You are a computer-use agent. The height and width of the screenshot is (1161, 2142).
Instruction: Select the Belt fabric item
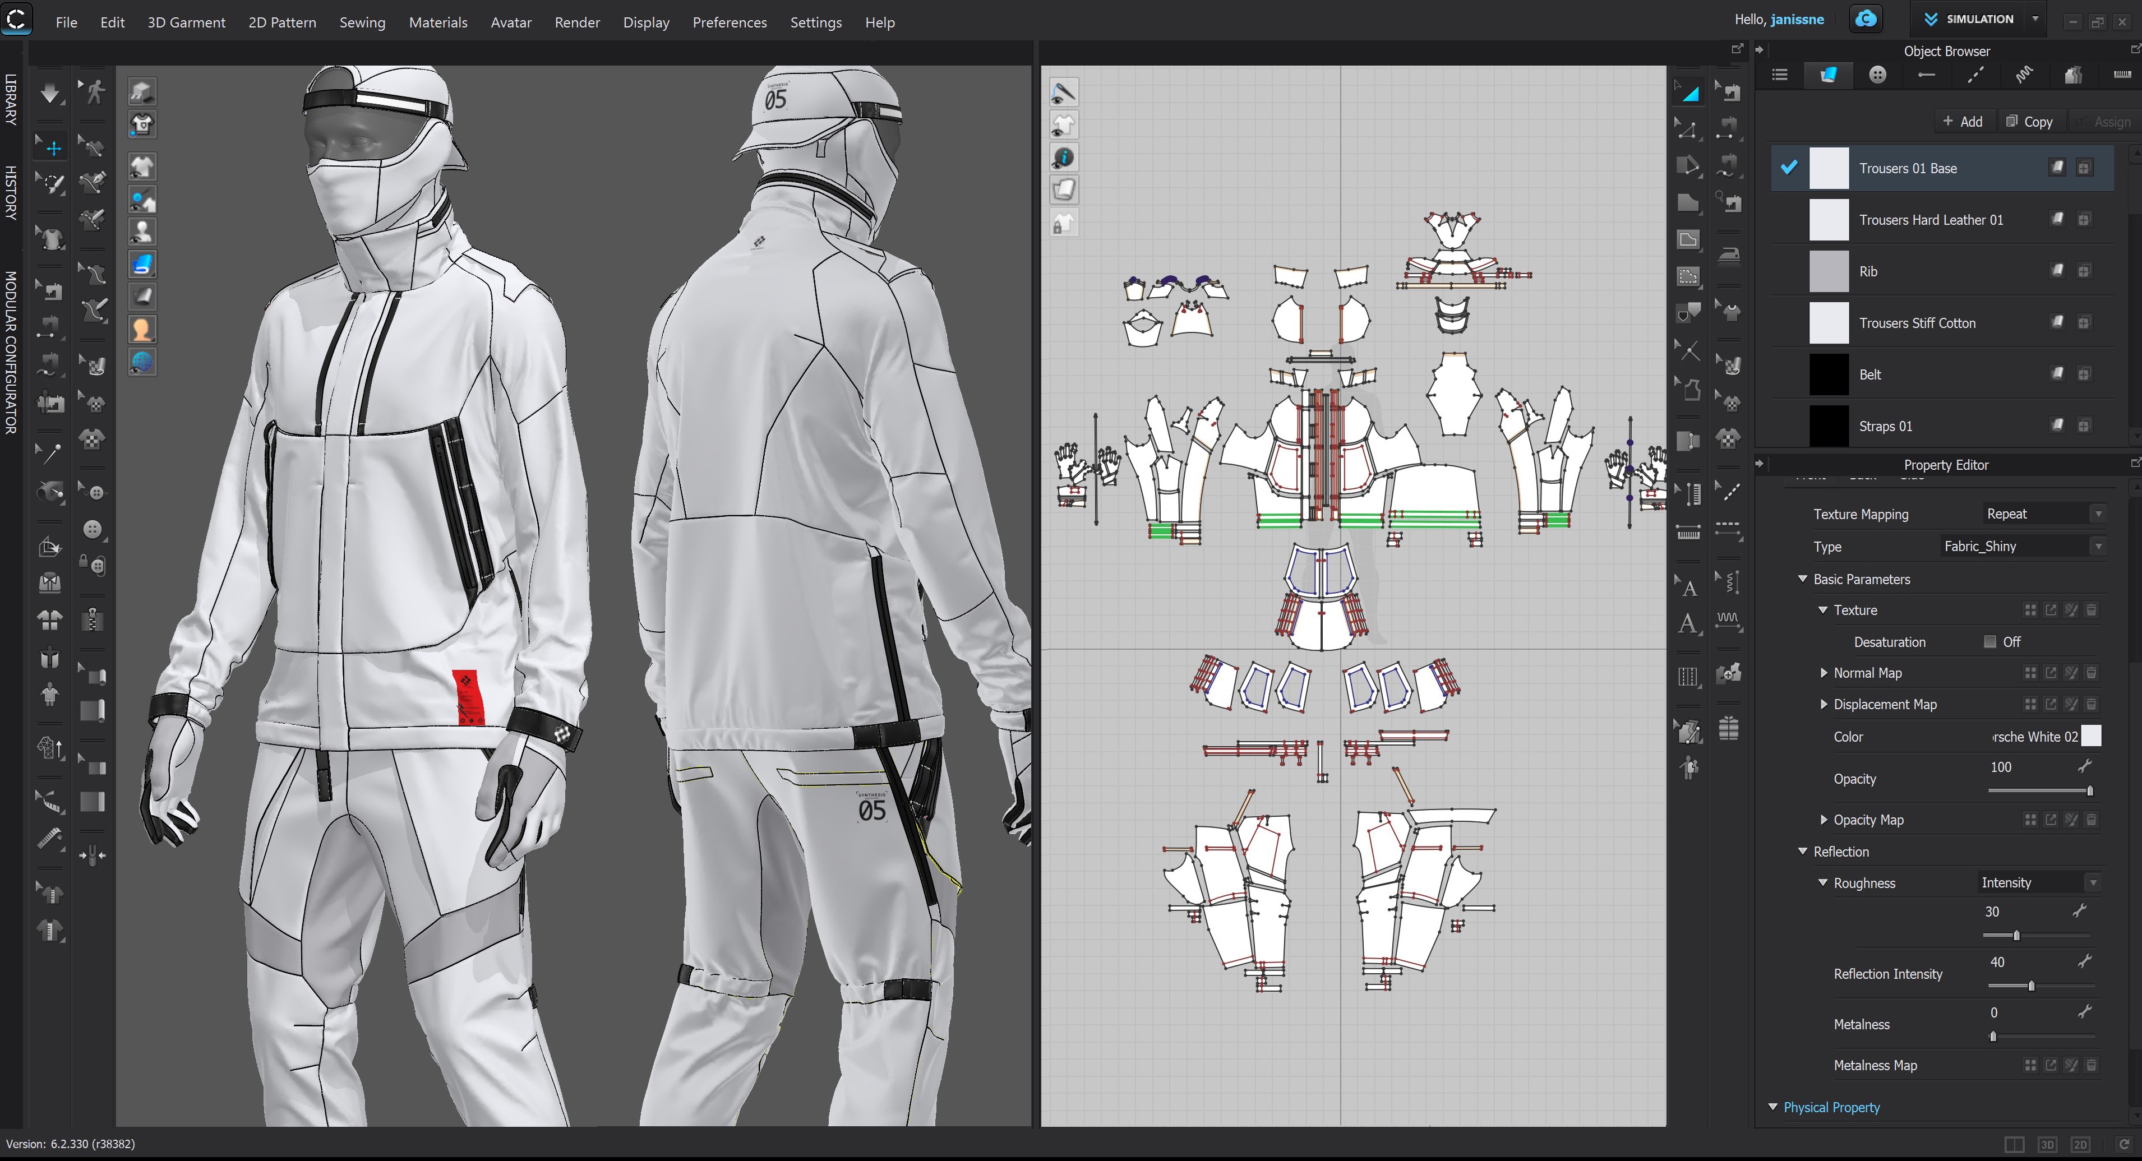[1870, 375]
